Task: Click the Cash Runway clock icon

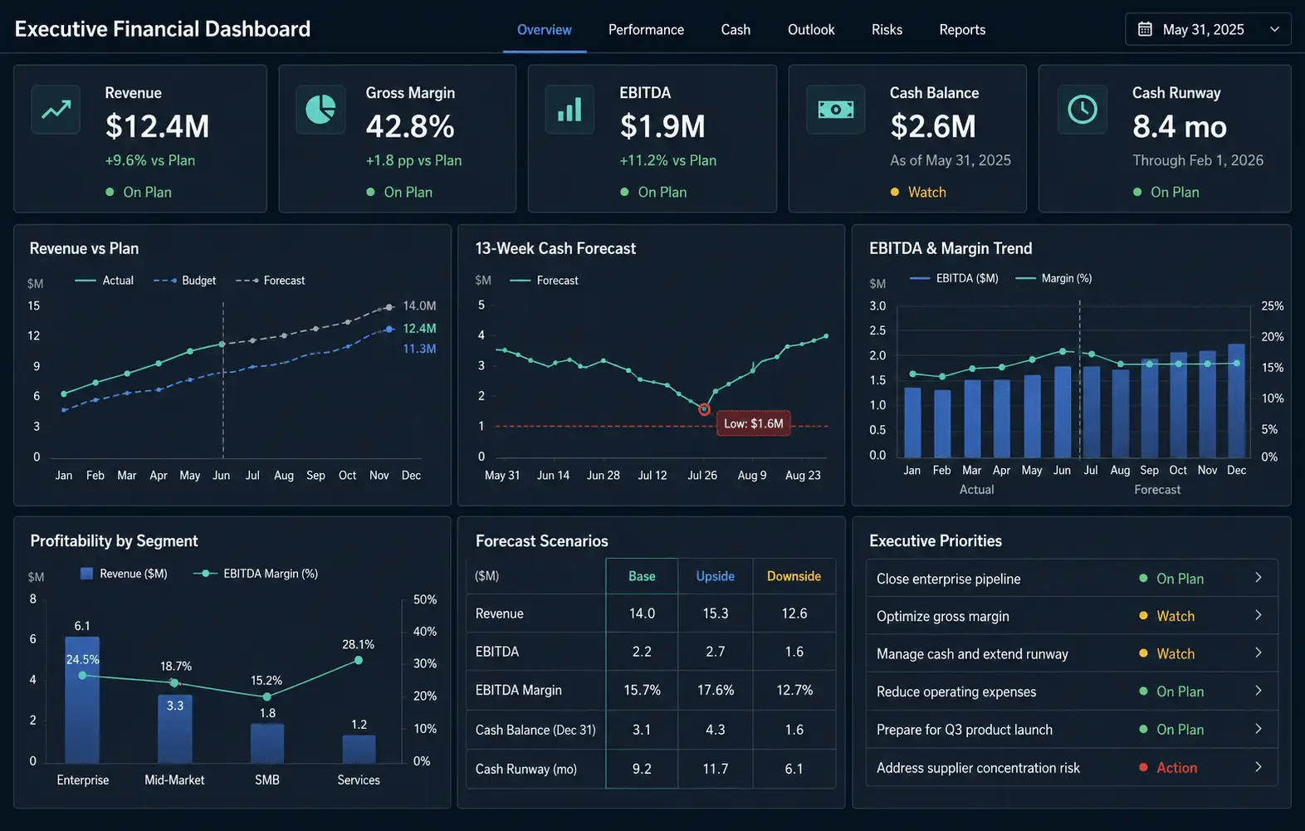Action: (1083, 110)
